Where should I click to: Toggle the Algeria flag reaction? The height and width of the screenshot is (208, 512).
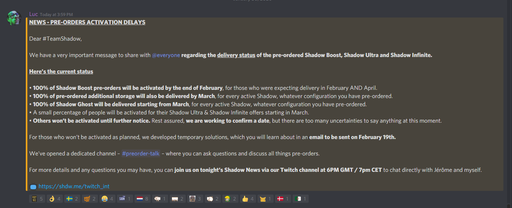point(301,199)
